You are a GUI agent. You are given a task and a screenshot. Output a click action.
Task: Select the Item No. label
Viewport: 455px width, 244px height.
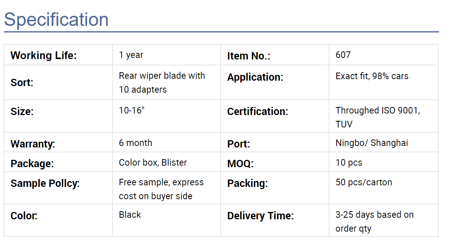pyautogui.click(x=249, y=56)
